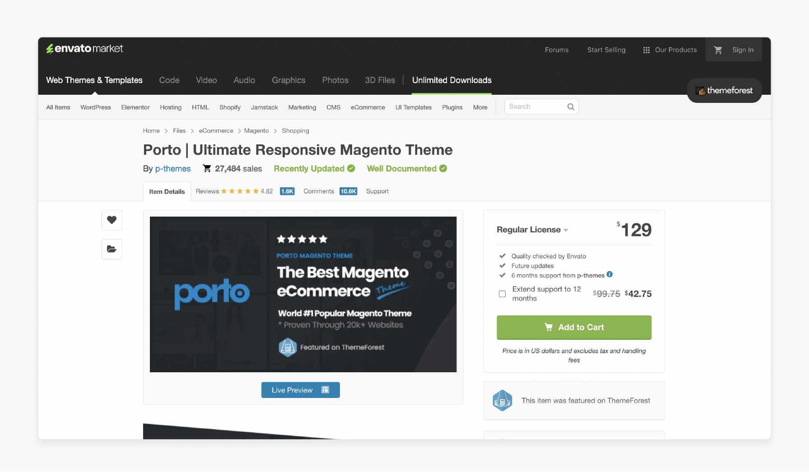Click the 'This item was featured on ThemeForest' text
The height and width of the screenshot is (472, 809).
(x=586, y=401)
